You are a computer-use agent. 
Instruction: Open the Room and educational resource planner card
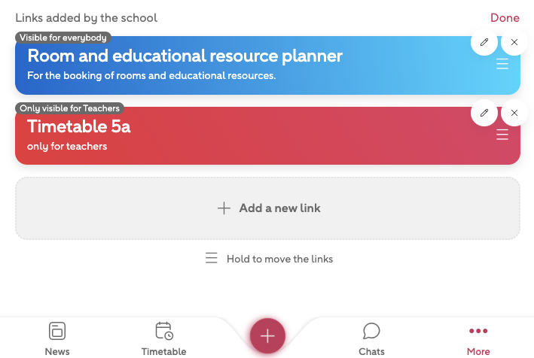tap(226, 66)
